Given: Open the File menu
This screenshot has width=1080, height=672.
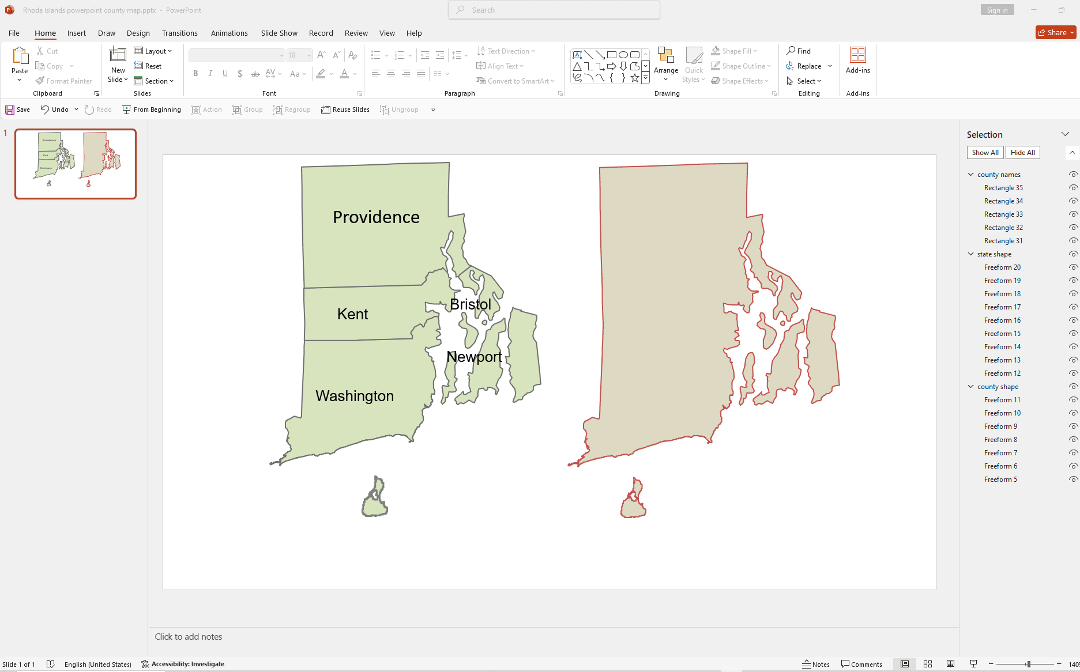Looking at the screenshot, I should point(14,33).
